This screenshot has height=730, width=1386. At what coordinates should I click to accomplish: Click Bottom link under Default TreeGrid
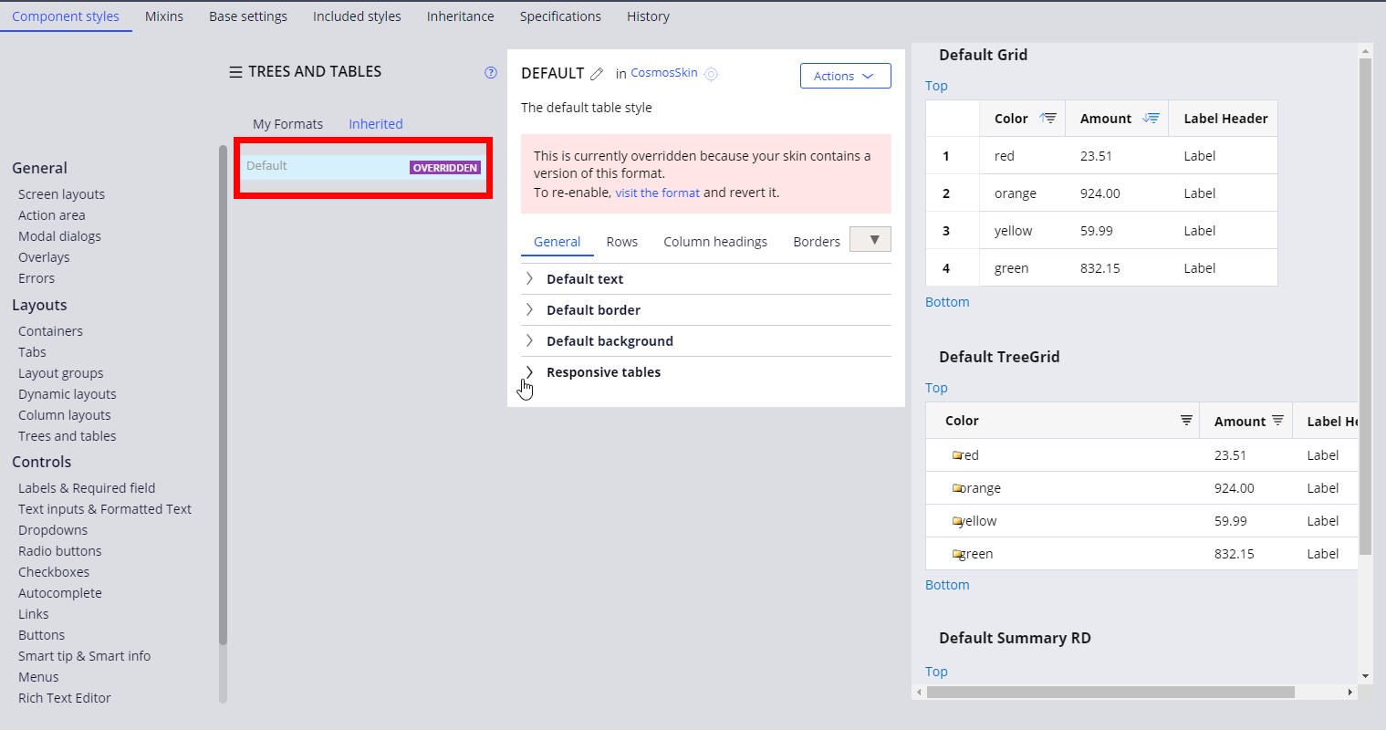point(947,585)
